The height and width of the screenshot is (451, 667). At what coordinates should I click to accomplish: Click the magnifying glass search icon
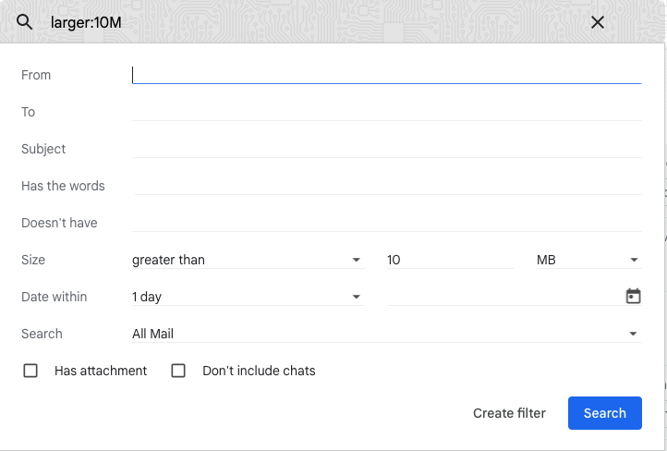24,21
